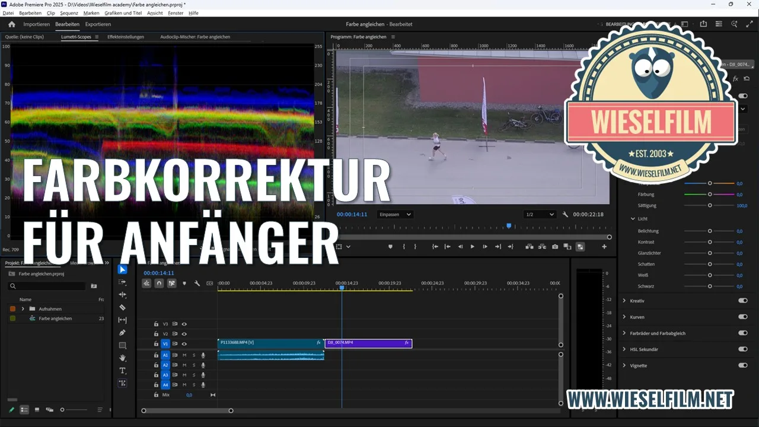The width and height of the screenshot is (759, 427).
Task: Select the Ripple Edit tool
Action: tap(122, 295)
